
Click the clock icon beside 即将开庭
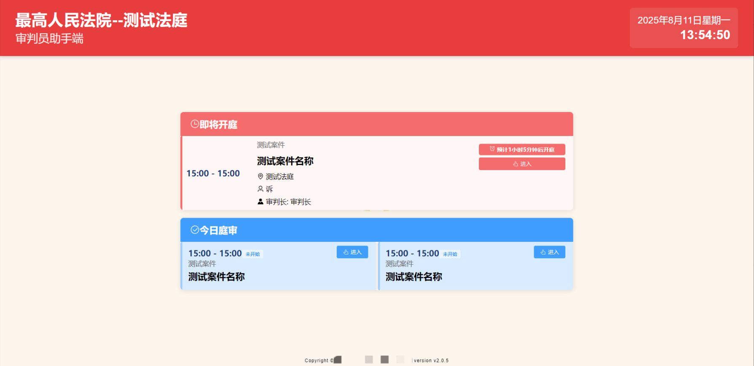tap(195, 124)
